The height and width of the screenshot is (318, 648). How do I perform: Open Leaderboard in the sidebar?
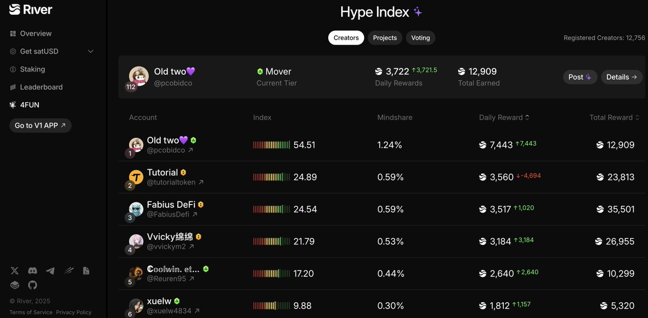(x=36, y=87)
